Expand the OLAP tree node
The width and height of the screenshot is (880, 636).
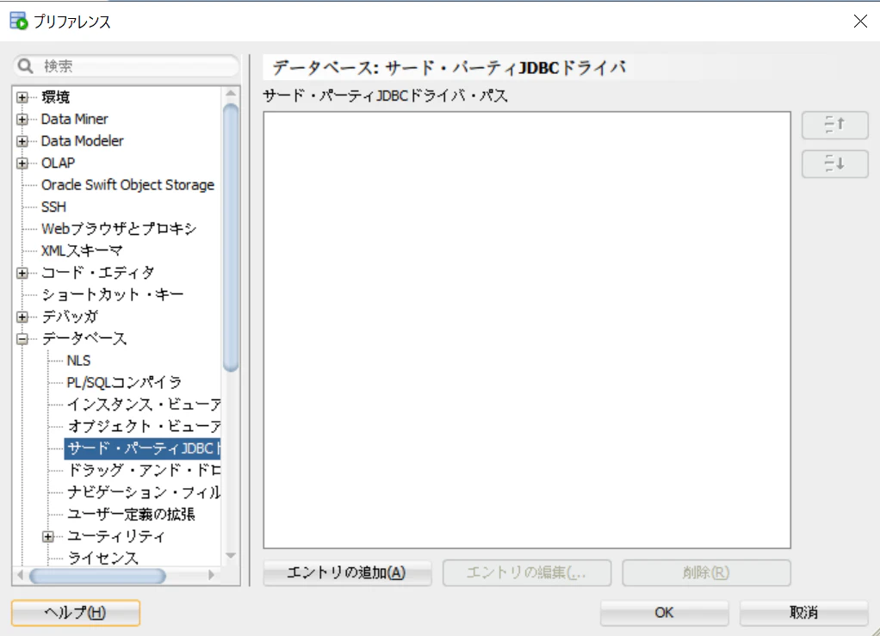22,164
